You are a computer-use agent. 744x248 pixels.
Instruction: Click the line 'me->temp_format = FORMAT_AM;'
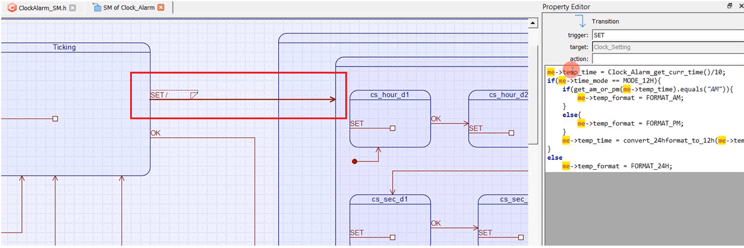click(x=630, y=98)
